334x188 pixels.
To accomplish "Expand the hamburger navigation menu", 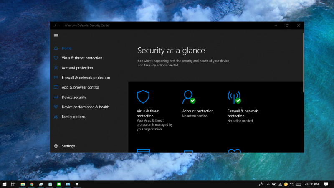I will (56, 36).
